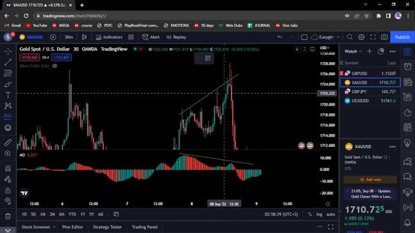415x233 pixels.
Task: Select the text annotation tool
Action: pyautogui.click(x=8, y=95)
